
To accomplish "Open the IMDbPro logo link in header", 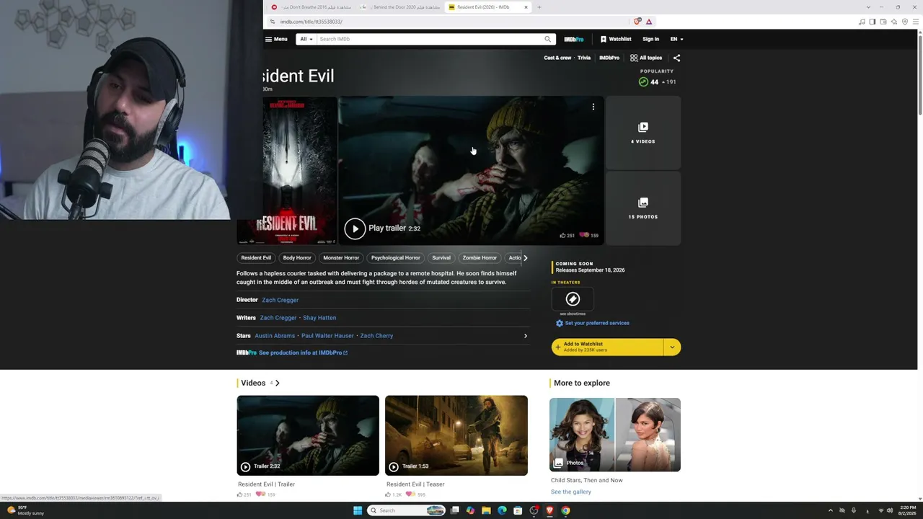I will coord(574,39).
